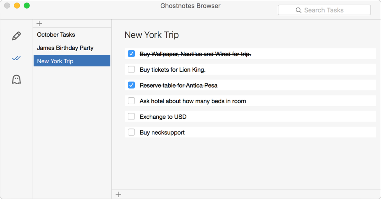Uncheck Buy Wallpaper, Nautilus and Wired task

coord(131,54)
